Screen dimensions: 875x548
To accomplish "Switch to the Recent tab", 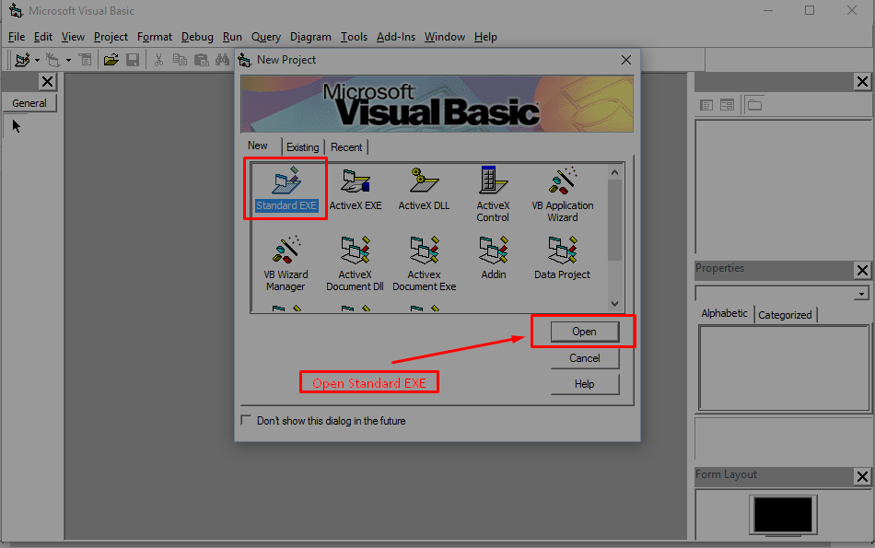I will coord(346,147).
